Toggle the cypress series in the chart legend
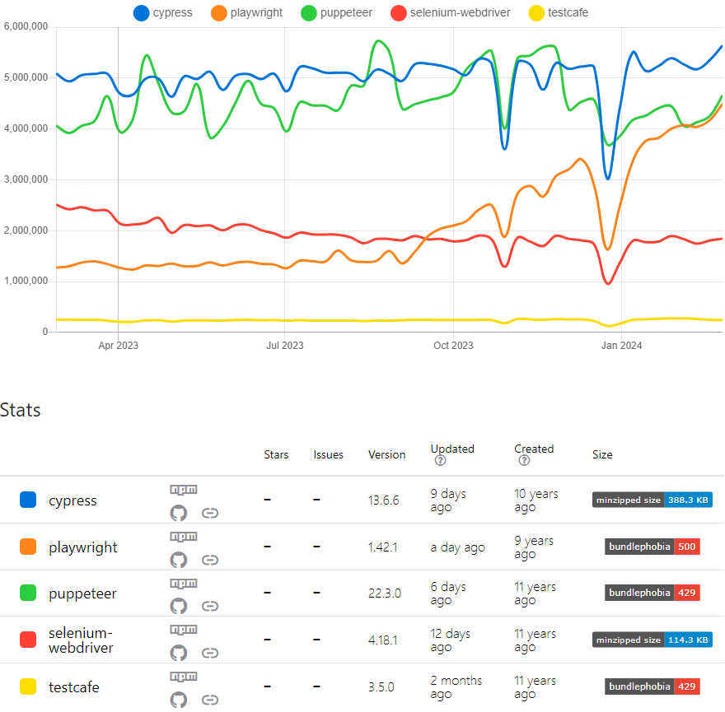The image size is (725, 712). [163, 13]
